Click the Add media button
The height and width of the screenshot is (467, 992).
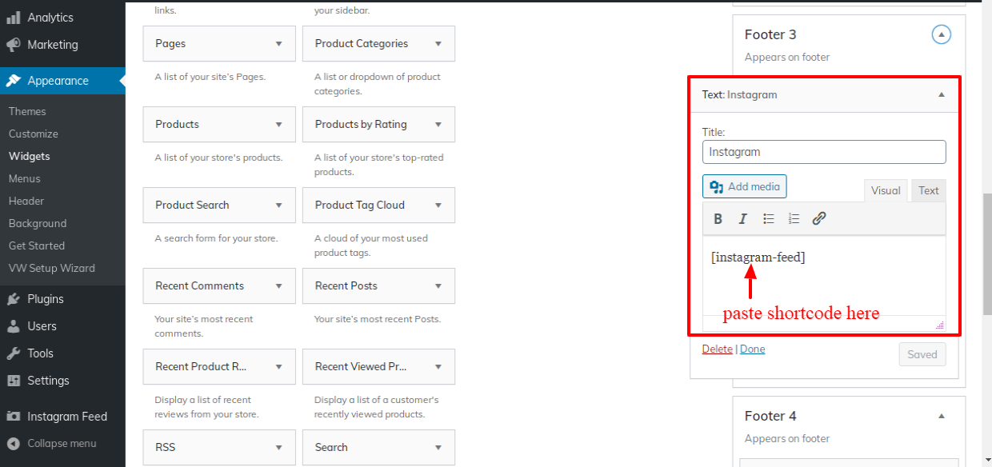[745, 186]
